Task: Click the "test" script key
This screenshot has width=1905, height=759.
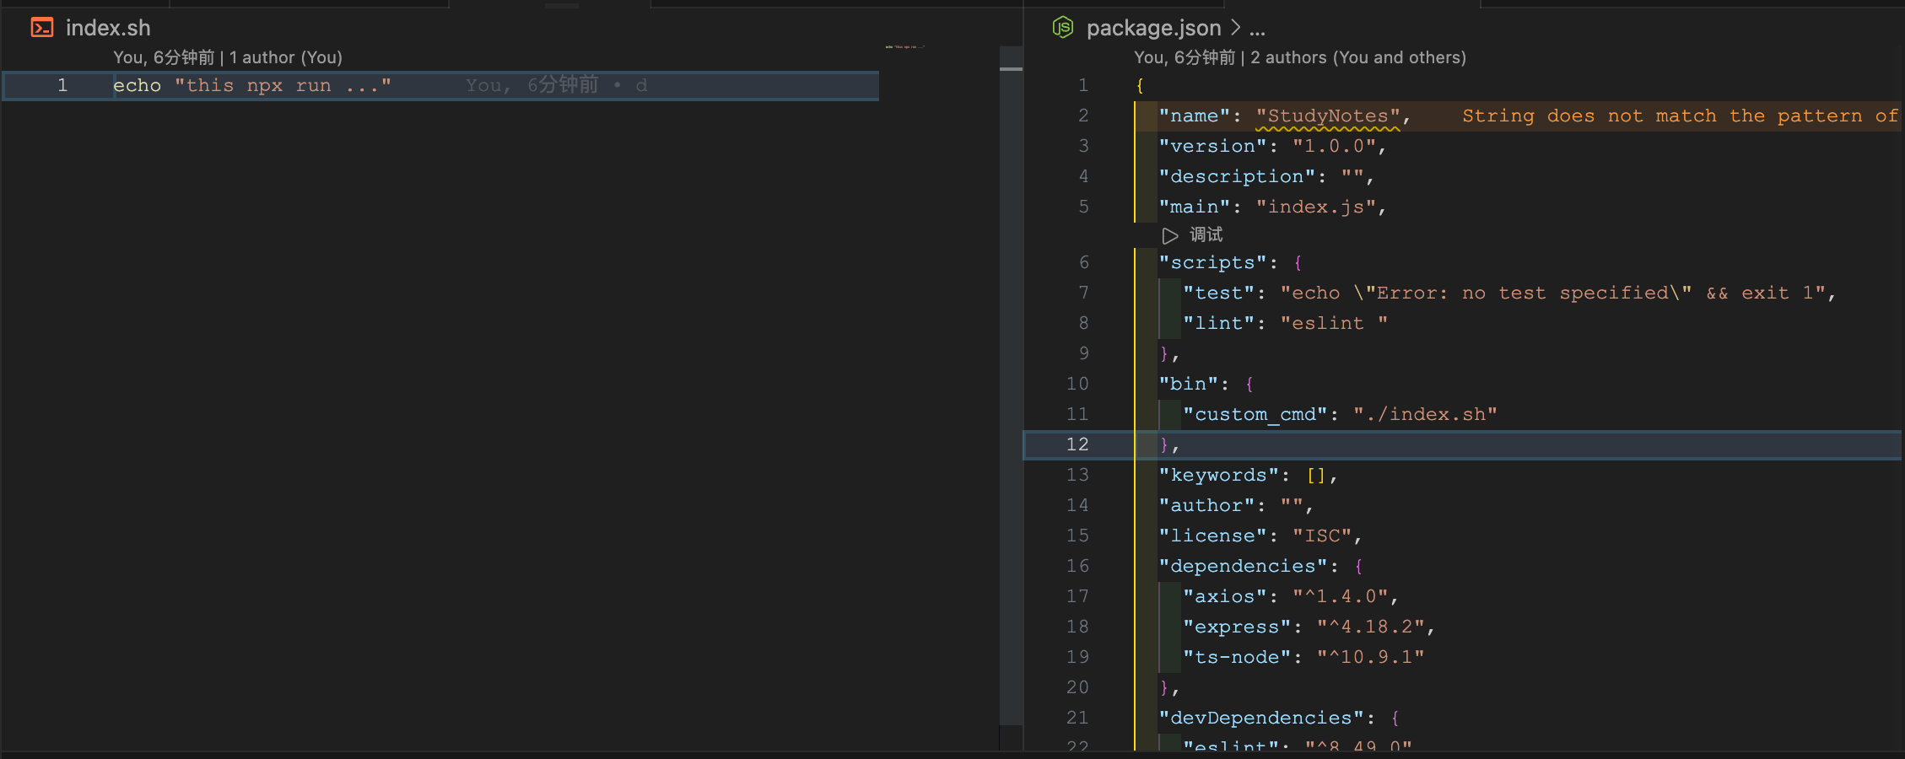Action: click(x=1219, y=293)
